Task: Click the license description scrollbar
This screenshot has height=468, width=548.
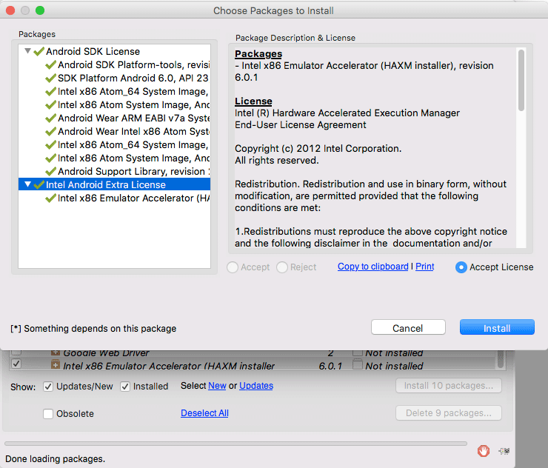Action: click(521, 81)
